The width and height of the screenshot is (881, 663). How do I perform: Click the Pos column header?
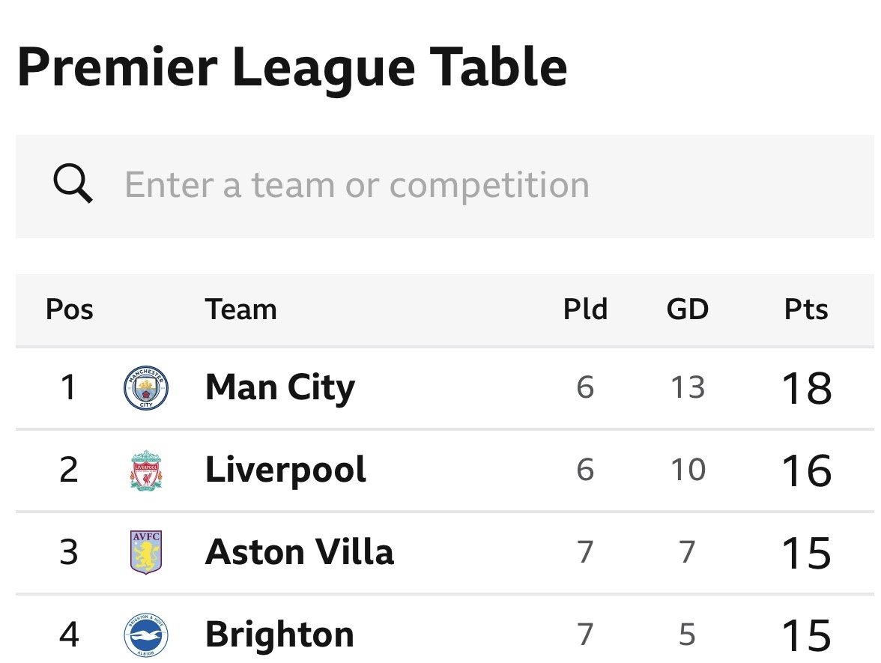pos(70,309)
